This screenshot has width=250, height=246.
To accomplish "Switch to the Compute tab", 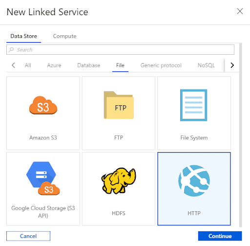I will click(x=64, y=36).
